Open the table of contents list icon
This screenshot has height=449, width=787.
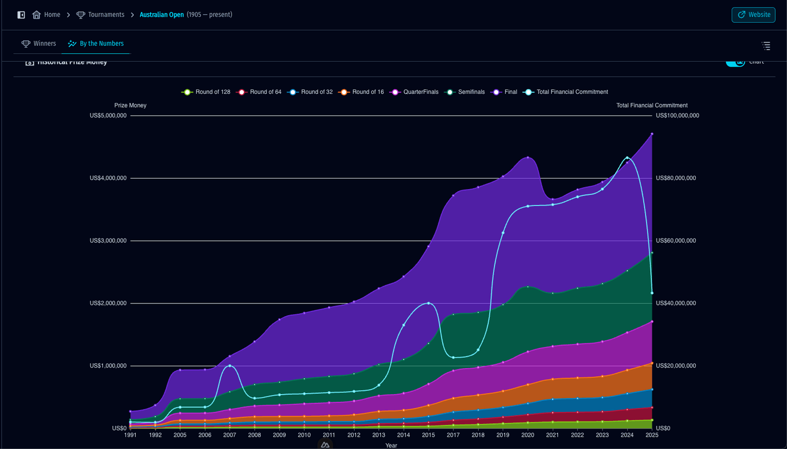pyautogui.click(x=766, y=46)
